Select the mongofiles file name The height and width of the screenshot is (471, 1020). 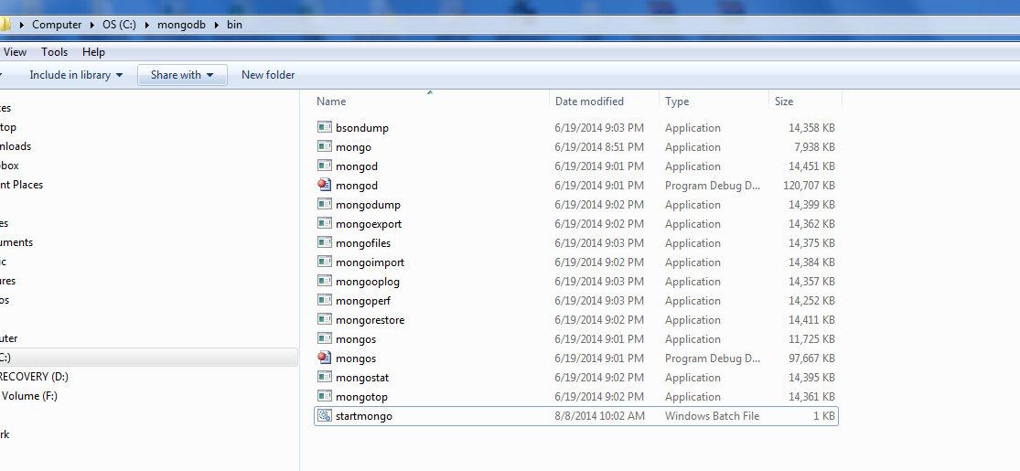(363, 242)
